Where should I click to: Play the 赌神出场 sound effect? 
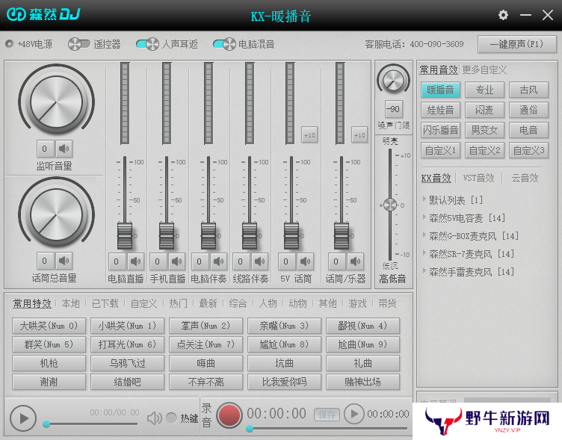[x=362, y=382]
